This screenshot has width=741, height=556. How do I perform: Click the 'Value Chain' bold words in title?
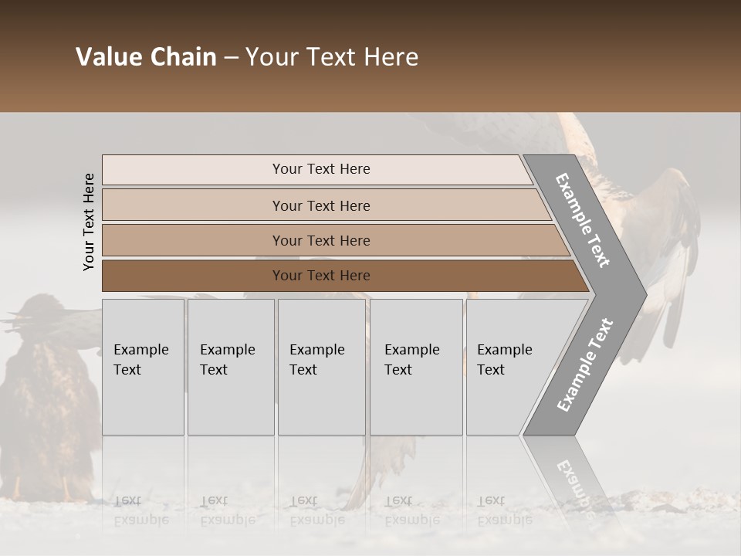coord(146,56)
